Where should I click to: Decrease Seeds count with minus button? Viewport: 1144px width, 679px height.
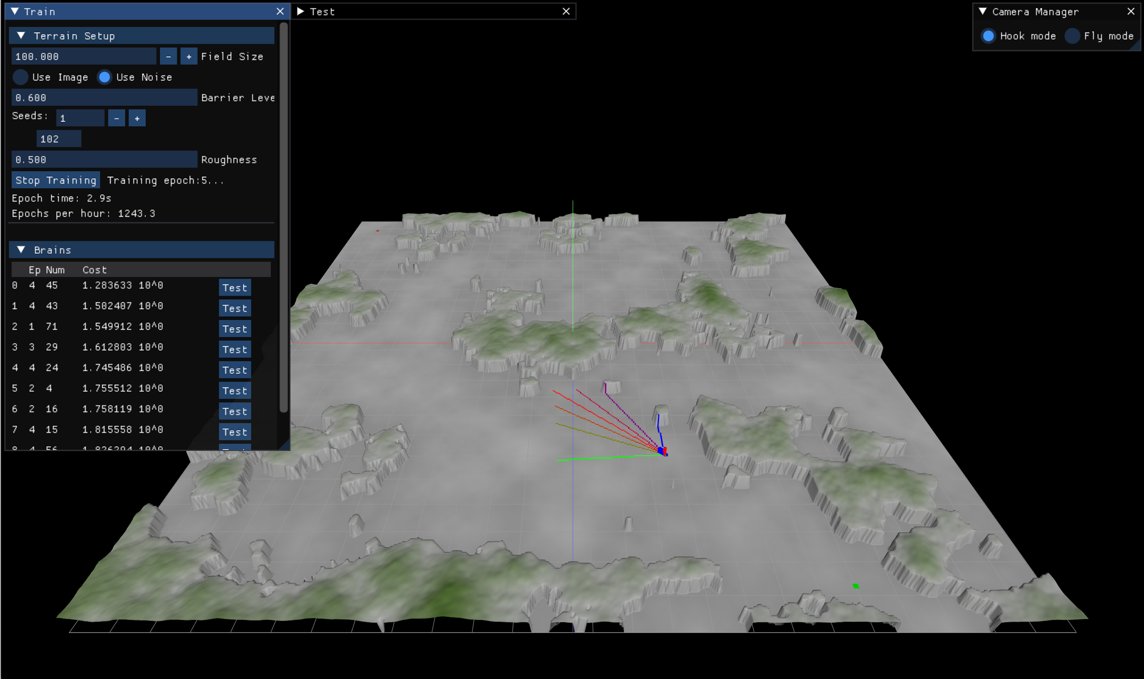(116, 118)
